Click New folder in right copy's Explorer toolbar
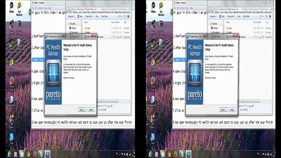 pos(246,16)
